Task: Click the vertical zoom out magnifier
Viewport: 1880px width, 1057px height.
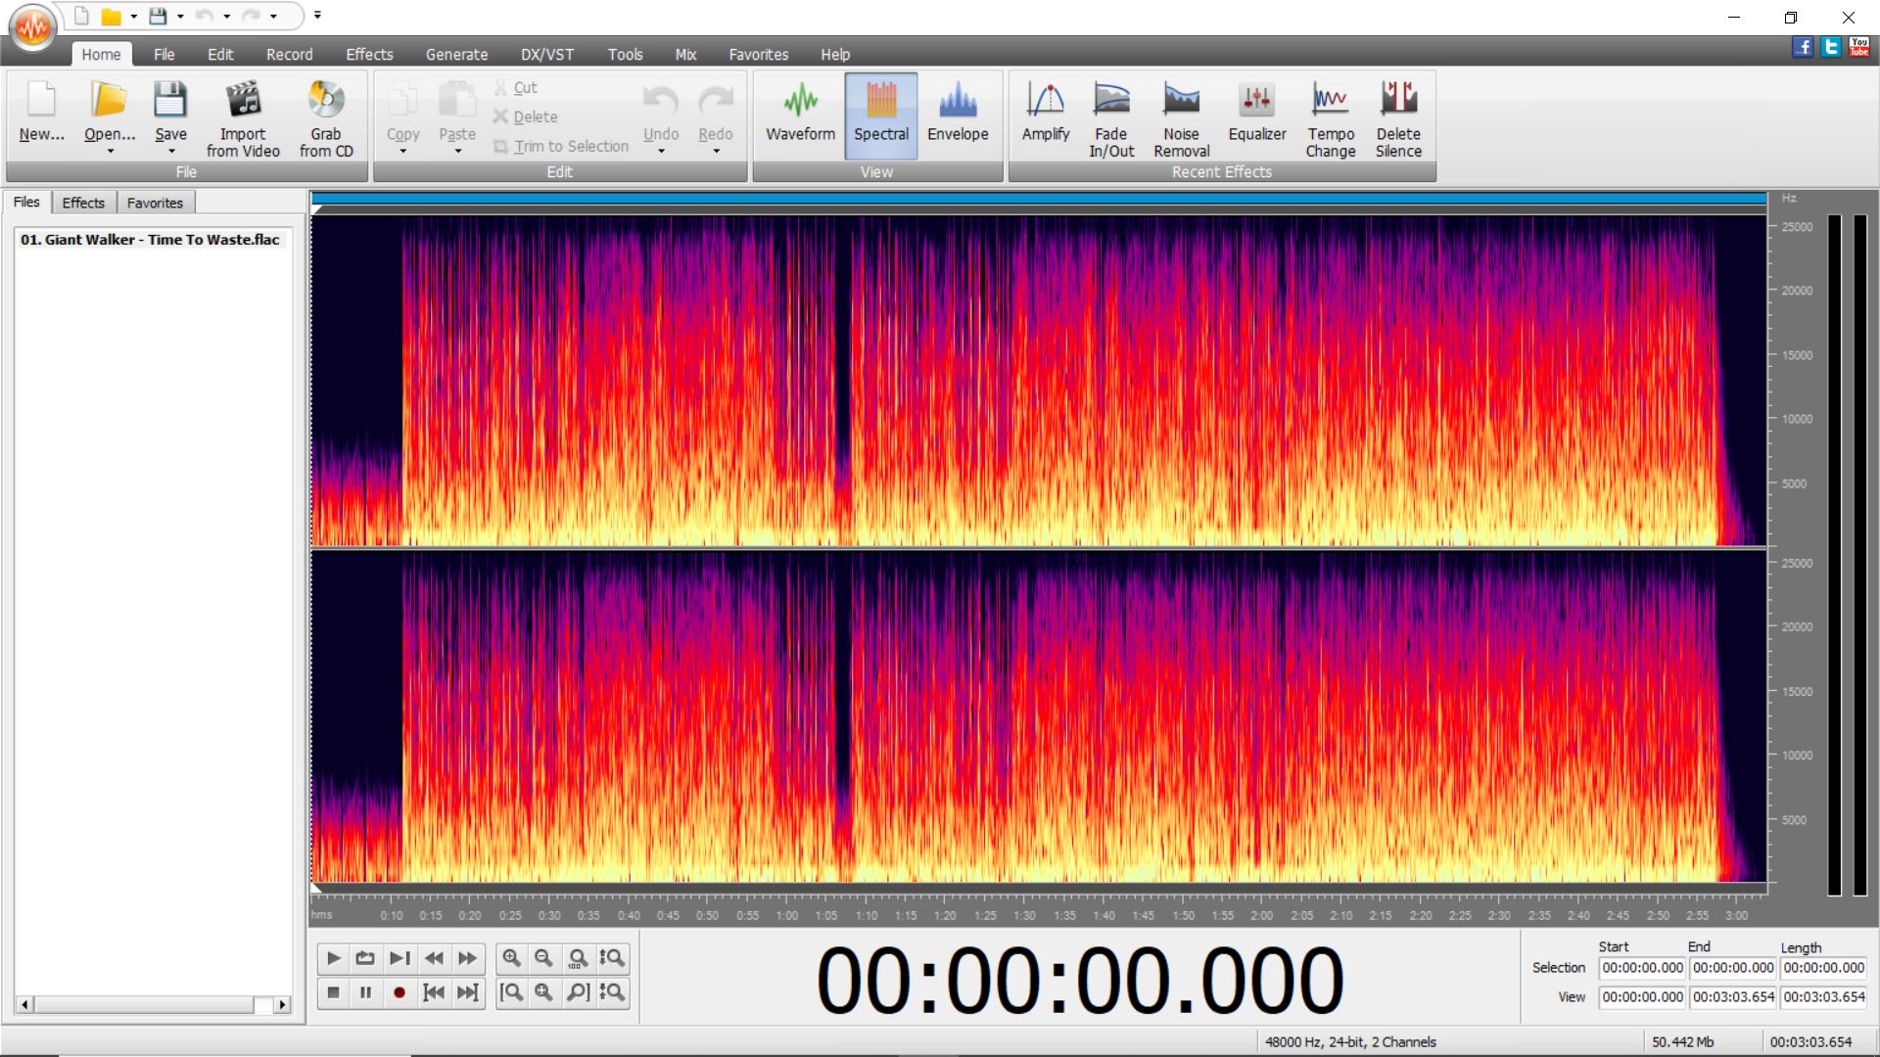Action: (612, 992)
